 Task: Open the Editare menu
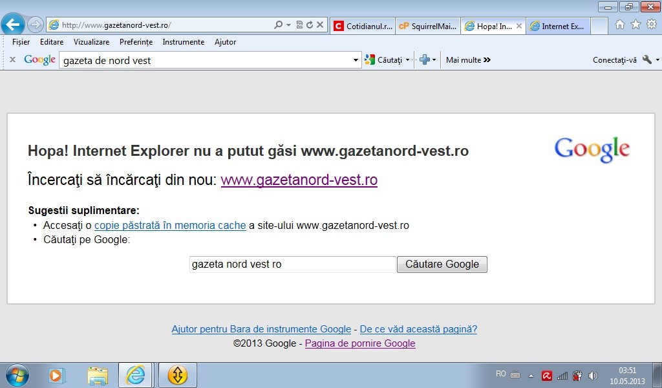point(52,42)
